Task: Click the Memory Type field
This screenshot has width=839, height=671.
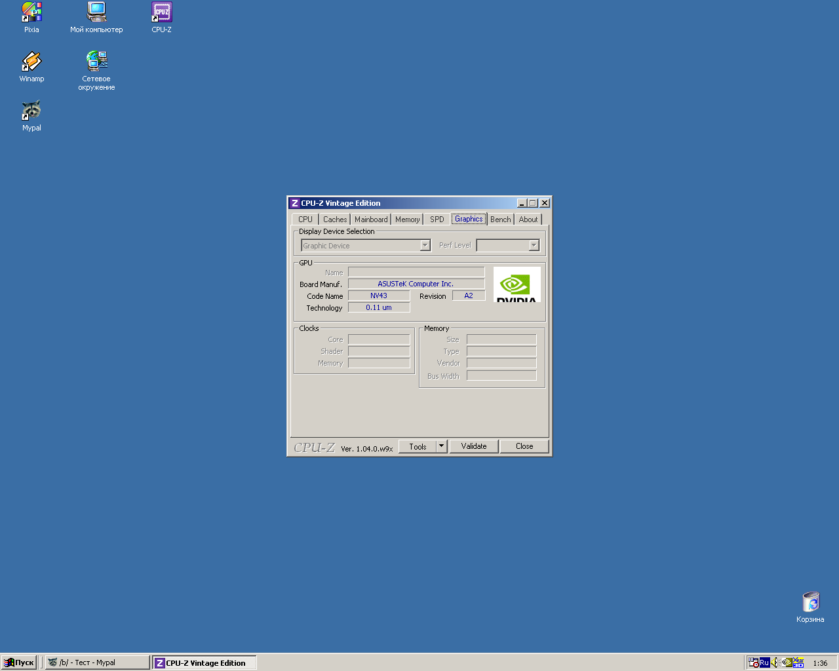Action: click(501, 351)
